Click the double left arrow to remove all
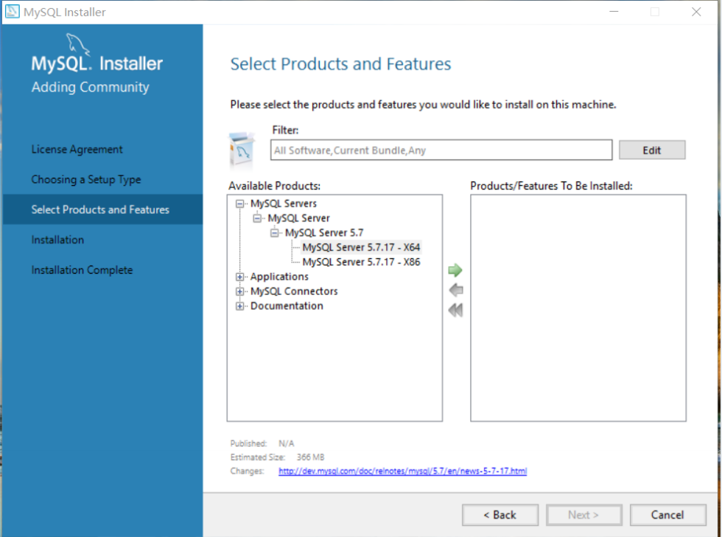722x537 pixels. [x=455, y=310]
